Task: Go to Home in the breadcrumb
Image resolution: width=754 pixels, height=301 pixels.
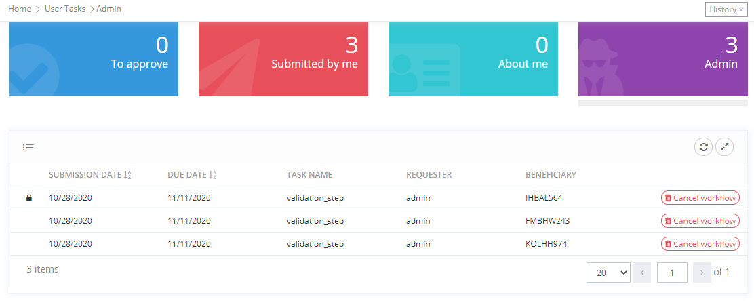Action: 20,9
